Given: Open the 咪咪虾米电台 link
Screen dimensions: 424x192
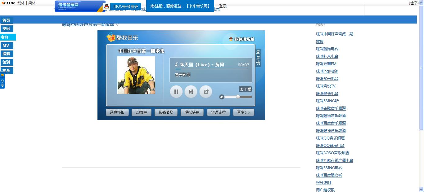Looking at the screenshot, I should (327, 56).
